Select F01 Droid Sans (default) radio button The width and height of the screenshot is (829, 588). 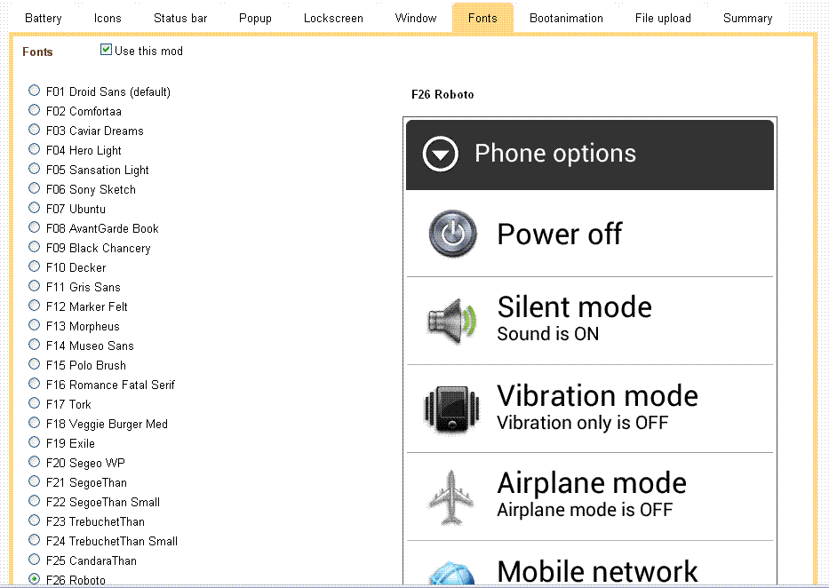[x=35, y=91]
